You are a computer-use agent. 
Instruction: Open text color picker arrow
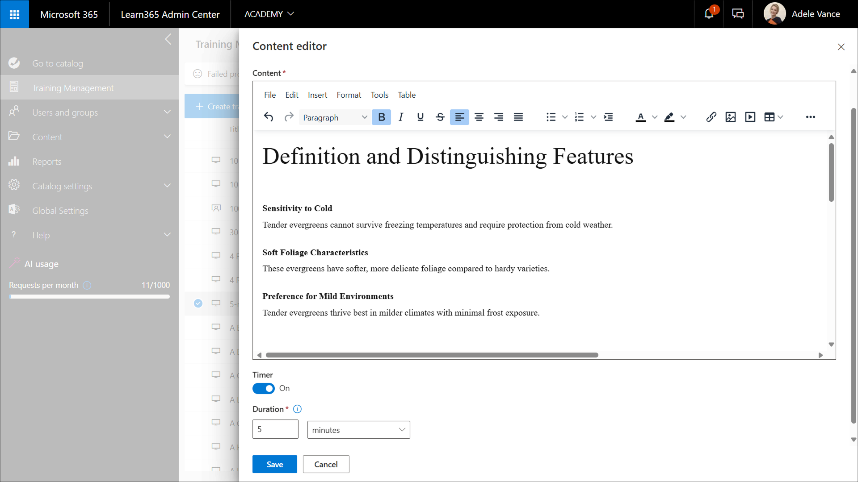tap(655, 117)
